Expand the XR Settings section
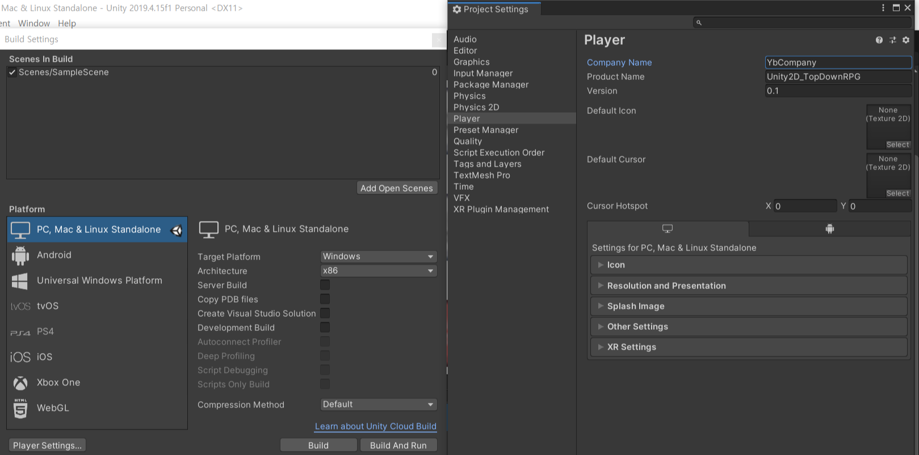This screenshot has height=455, width=919. pyautogui.click(x=749, y=347)
